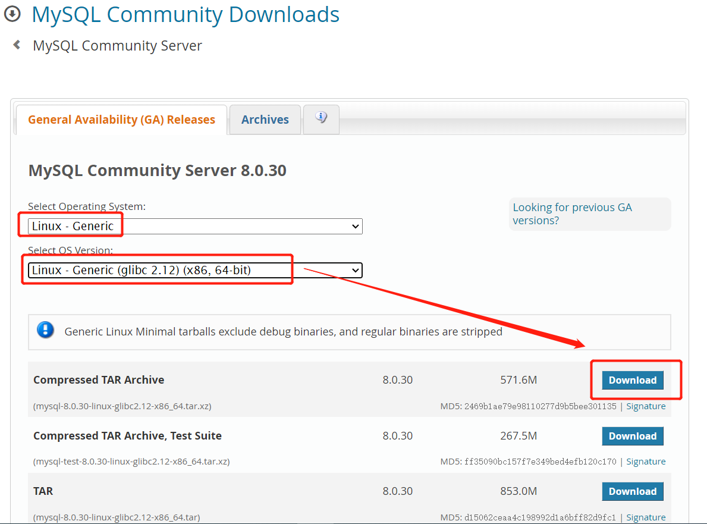Click file name (mysql-8.0.30-linux-glibc2.12-x86_64.tar.xz)

pyautogui.click(x=122, y=406)
